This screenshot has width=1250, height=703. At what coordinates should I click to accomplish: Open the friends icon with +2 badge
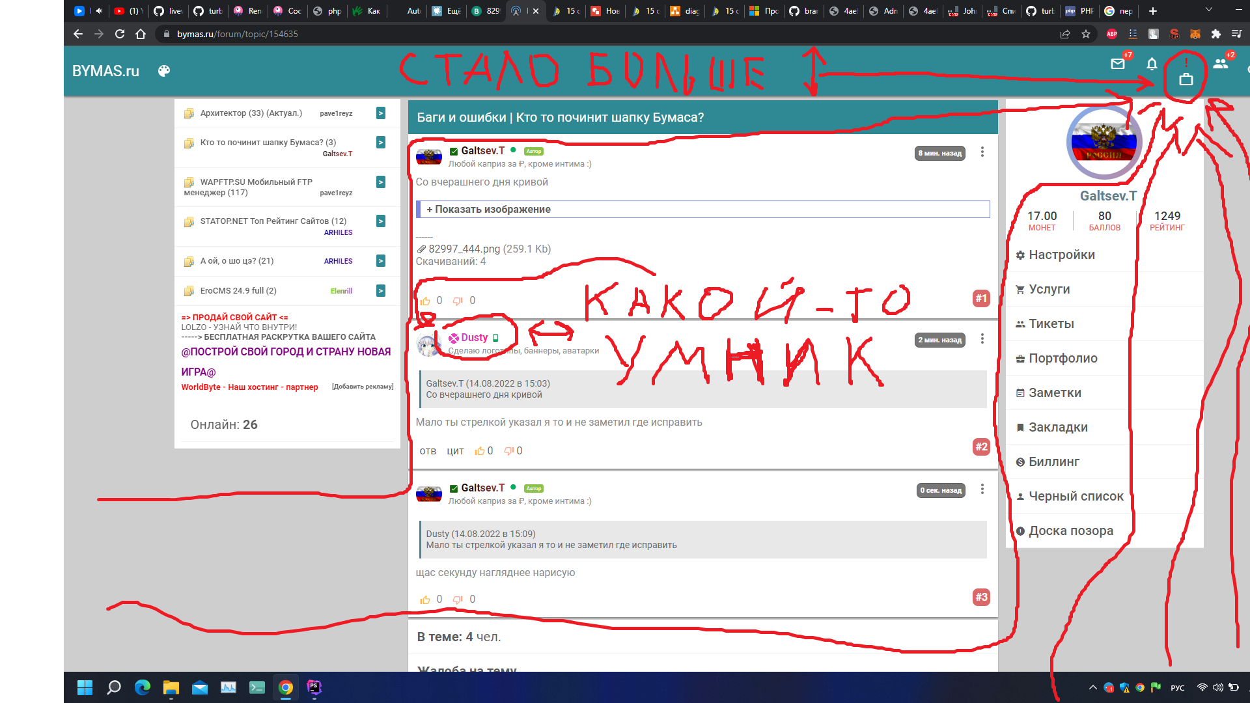[x=1221, y=64]
